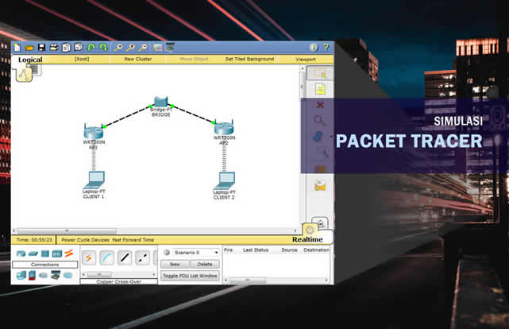
Task: Click Move Object in the workspace bar
Action: pos(194,59)
